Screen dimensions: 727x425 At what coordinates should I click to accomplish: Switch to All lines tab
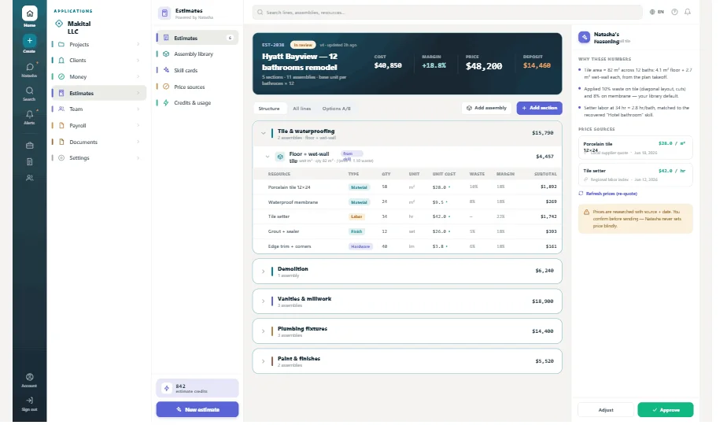(302, 109)
